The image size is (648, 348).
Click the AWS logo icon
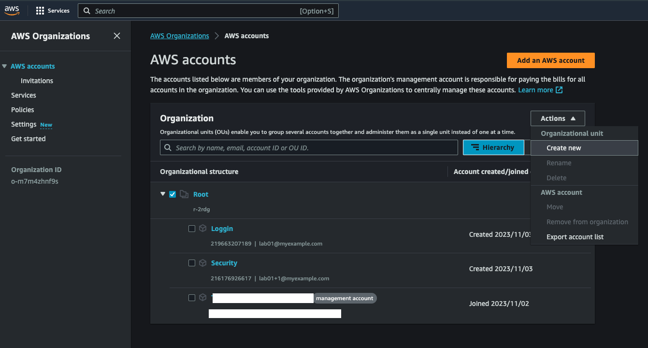[12, 11]
